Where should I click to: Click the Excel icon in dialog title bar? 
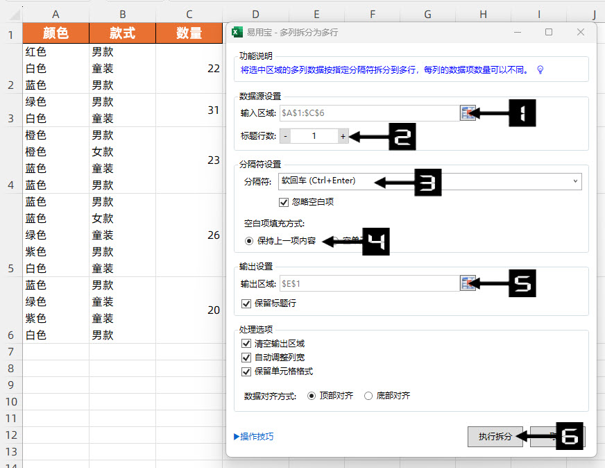(x=237, y=32)
